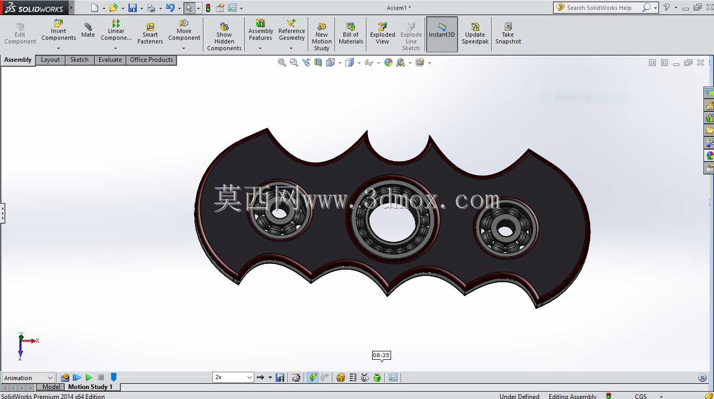Image resolution: width=714 pixels, height=399 pixels.
Task: Select the Motion Study 1 tab
Action: pos(90,387)
